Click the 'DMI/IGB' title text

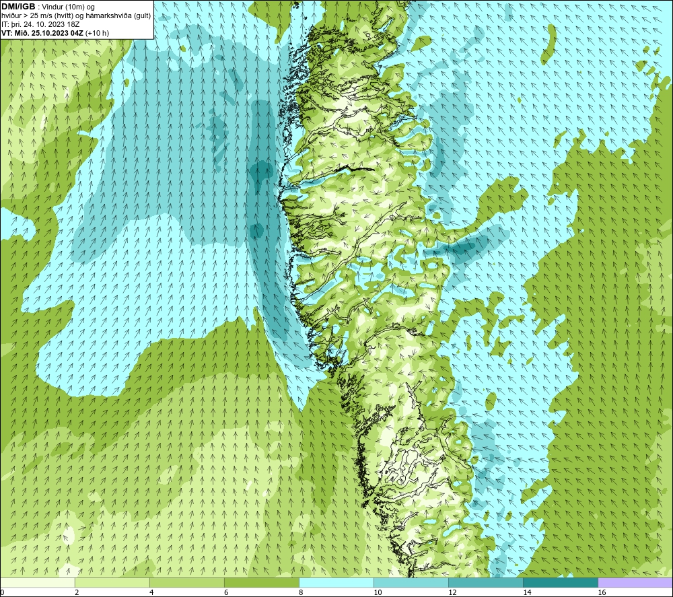18,7
